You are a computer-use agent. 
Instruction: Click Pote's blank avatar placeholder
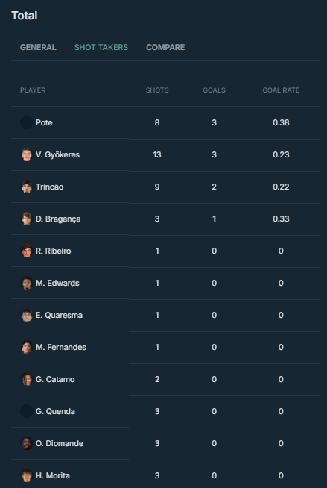tap(27, 122)
